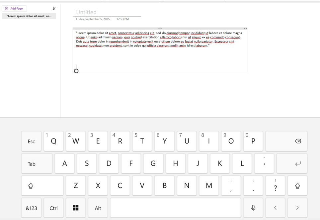Click the sort pages icon
The image size is (320, 220).
coord(54,8)
